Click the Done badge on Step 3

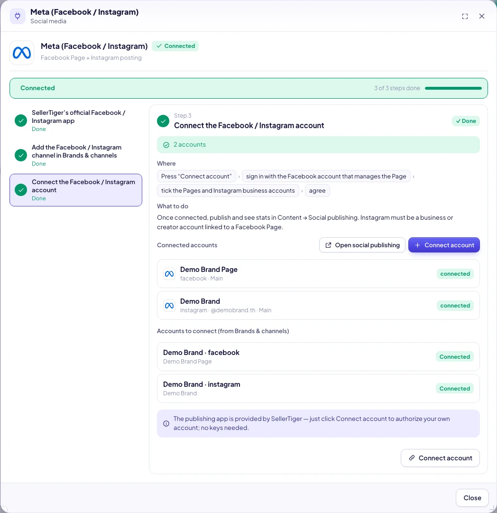coord(466,121)
